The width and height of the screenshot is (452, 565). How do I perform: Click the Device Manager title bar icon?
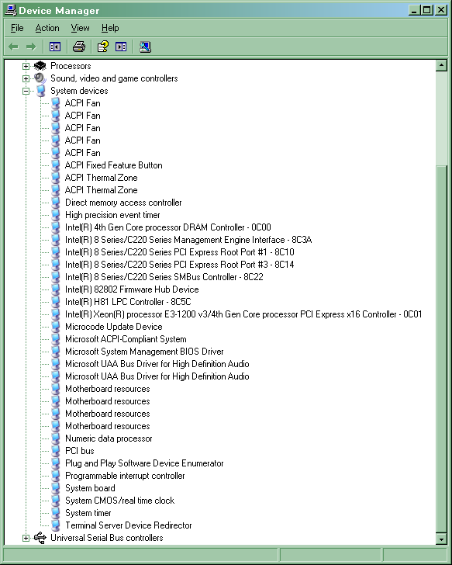coord(10,10)
